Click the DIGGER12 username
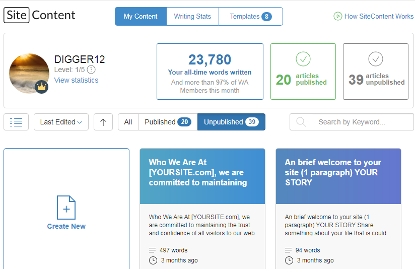 [80, 59]
